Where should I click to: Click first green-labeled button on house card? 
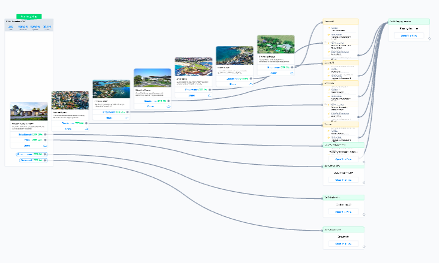tap(29, 135)
